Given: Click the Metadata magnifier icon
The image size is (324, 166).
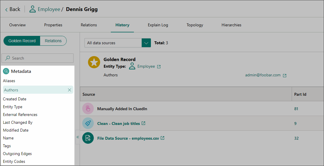Looking at the screenshot, I should (6, 71).
